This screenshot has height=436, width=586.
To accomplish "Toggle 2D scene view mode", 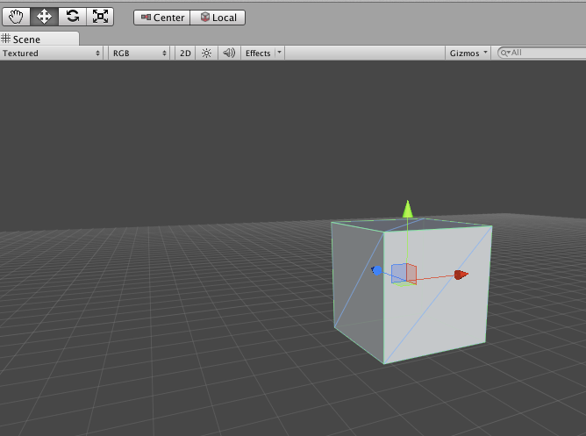I will click(185, 53).
